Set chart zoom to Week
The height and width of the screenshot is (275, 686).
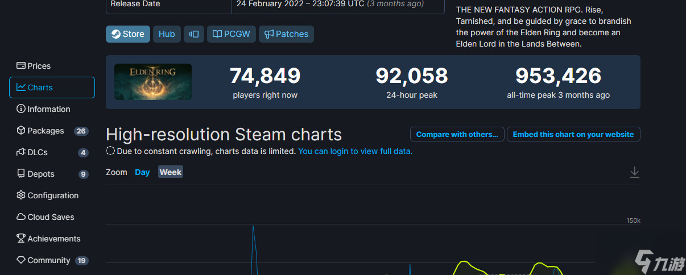click(171, 172)
